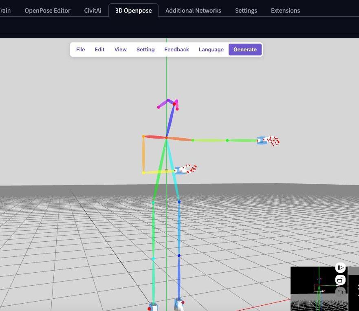The width and height of the screenshot is (359, 311).
Task: Open the File menu
Action: pyautogui.click(x=80, y=49)
